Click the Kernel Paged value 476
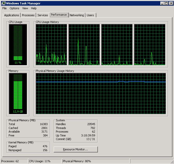This screenshot has height=164, width=174. pos(45,146)
